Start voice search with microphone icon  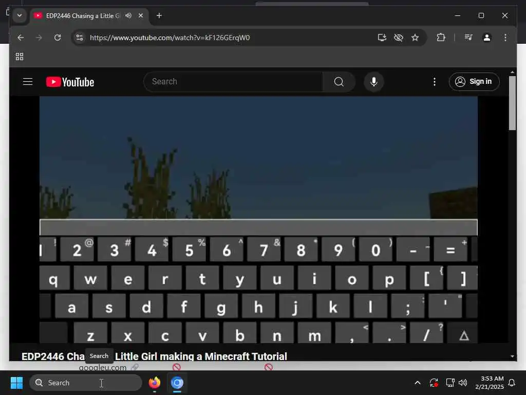click(x=374, y=82)
